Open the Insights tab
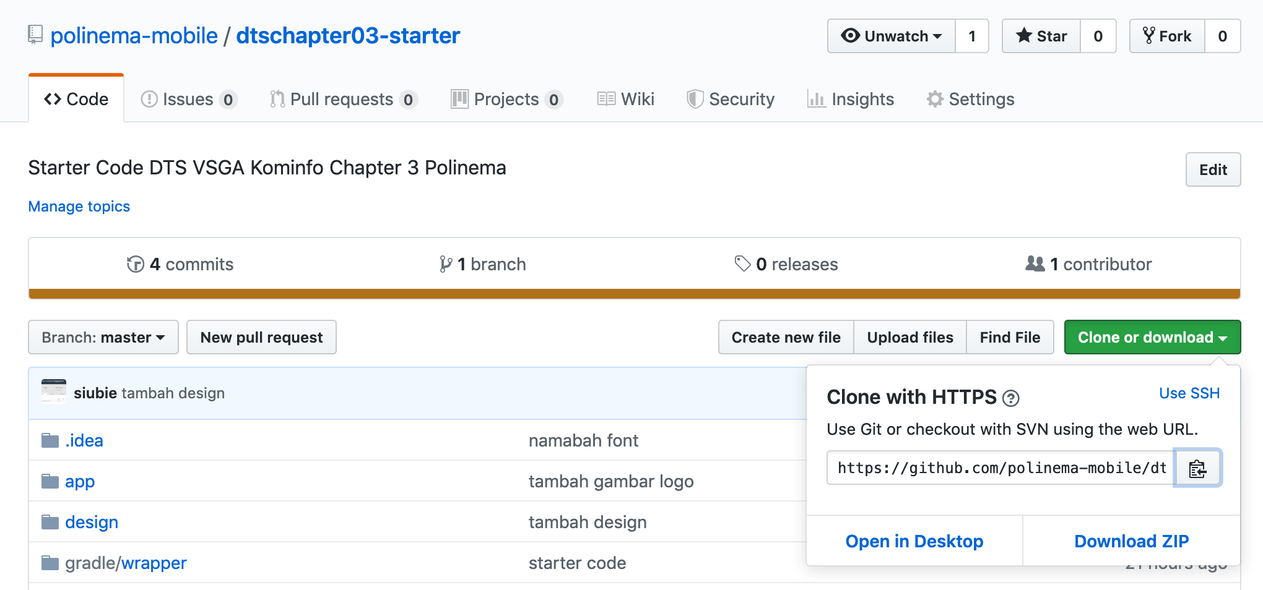The width and height of the screenshot is (1263, 590). click(x=851, y=99)
